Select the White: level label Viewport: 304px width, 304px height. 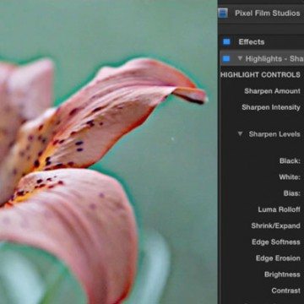point(290,177)
